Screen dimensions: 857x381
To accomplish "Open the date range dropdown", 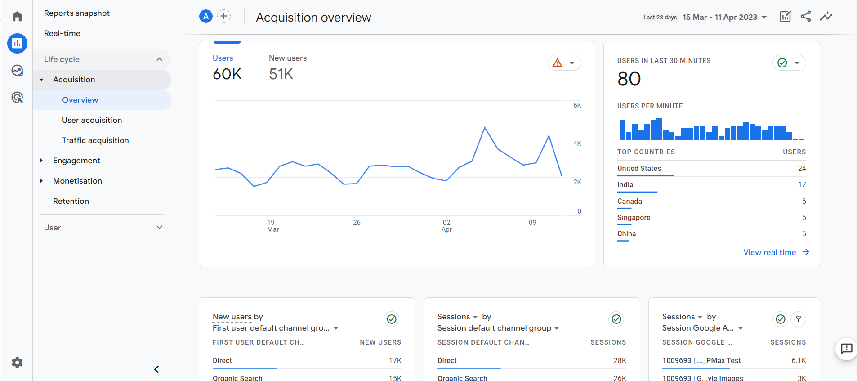I will coord(724,17).
